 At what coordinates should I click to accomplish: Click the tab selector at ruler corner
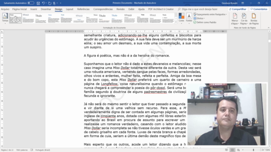pos(2,32)
